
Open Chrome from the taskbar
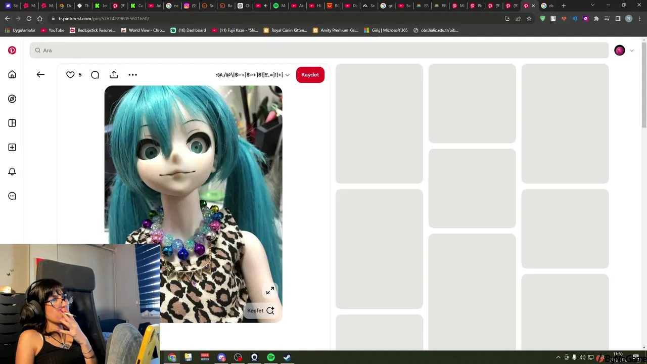(172, 357)
